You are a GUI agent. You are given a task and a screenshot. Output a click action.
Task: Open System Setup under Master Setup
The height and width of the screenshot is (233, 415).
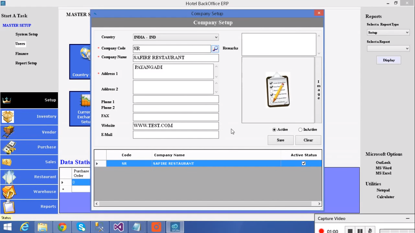click(27, 34)
